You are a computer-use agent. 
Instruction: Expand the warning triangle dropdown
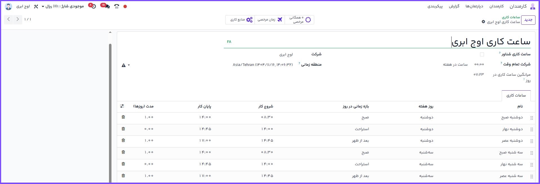(x=126, y=65)
